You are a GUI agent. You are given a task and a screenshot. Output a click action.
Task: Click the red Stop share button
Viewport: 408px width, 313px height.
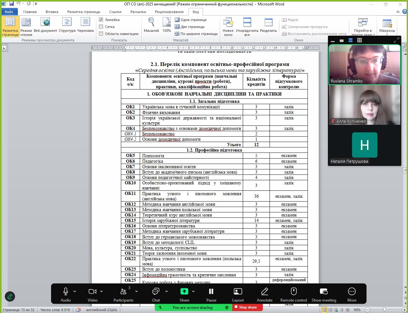pos(247,307)
